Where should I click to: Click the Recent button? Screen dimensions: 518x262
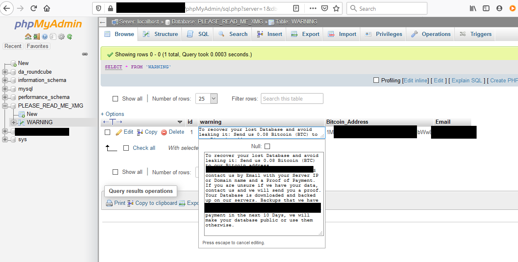[x=13, y=46]
